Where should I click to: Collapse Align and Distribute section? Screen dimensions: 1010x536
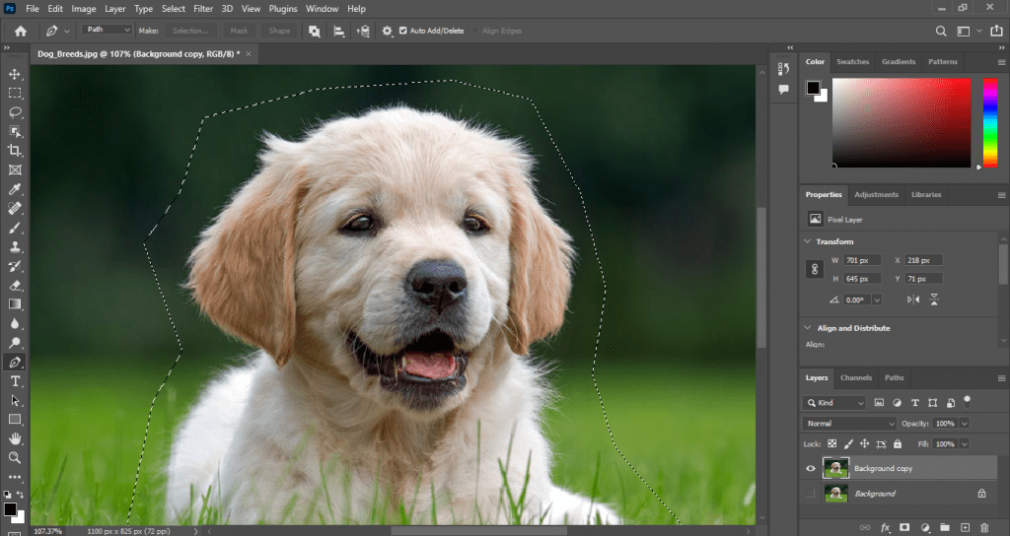coord(808,327)
